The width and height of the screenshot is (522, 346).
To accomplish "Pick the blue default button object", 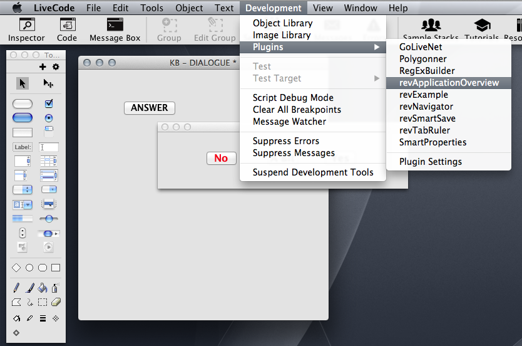I will click(23, 118).
